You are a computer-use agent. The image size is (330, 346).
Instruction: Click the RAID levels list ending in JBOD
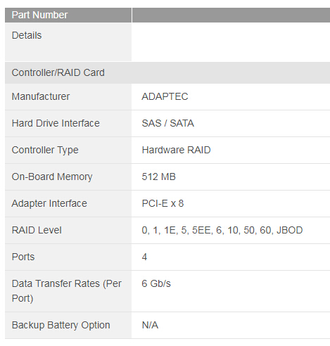point(222,230)
